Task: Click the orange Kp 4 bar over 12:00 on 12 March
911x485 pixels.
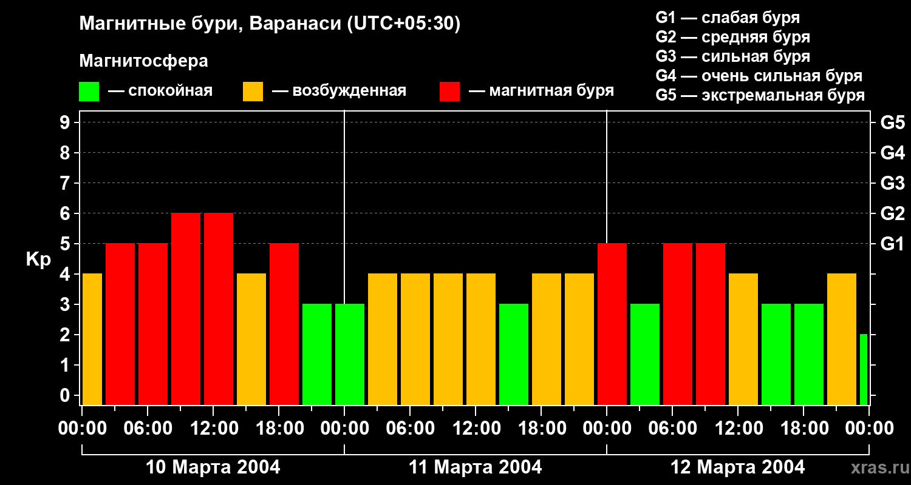Action: (743, 339)
